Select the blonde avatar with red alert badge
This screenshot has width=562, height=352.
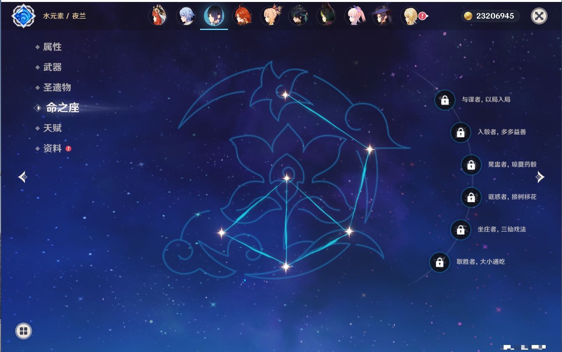[411, 16]
